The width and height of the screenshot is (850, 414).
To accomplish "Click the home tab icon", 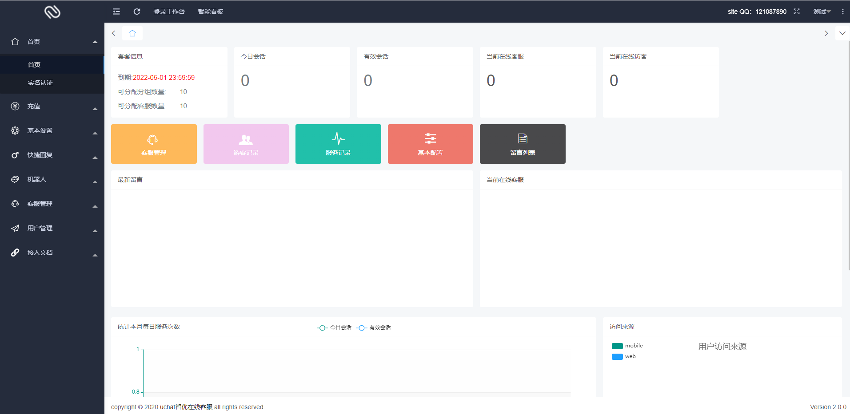I will [x=132, y=33].
